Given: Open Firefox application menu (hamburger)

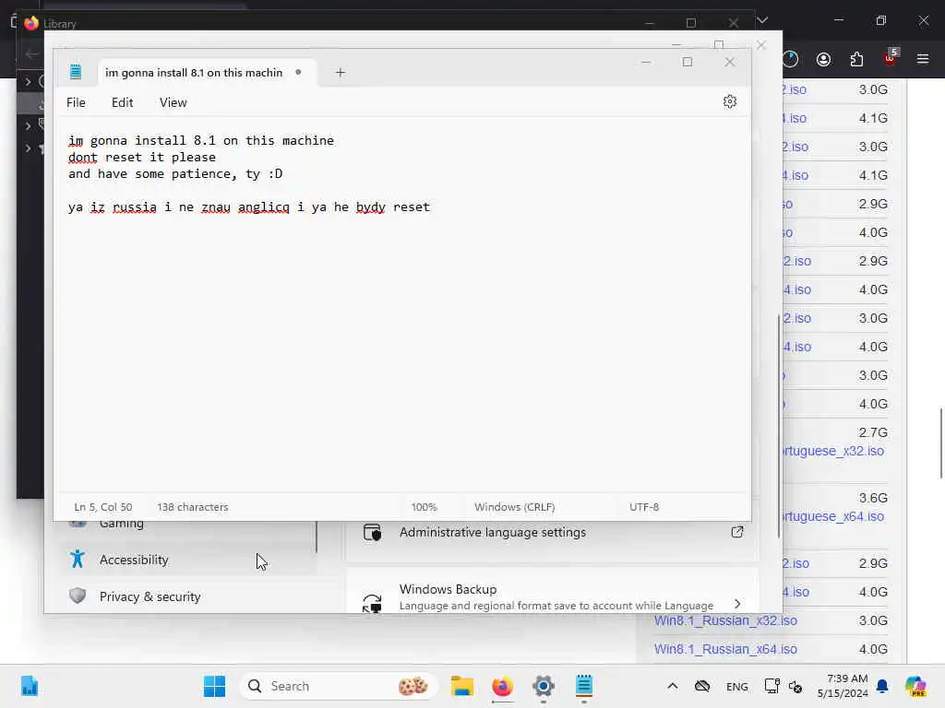Looking at the screenshot, I should pyautogui.click(x=923, y=59).
